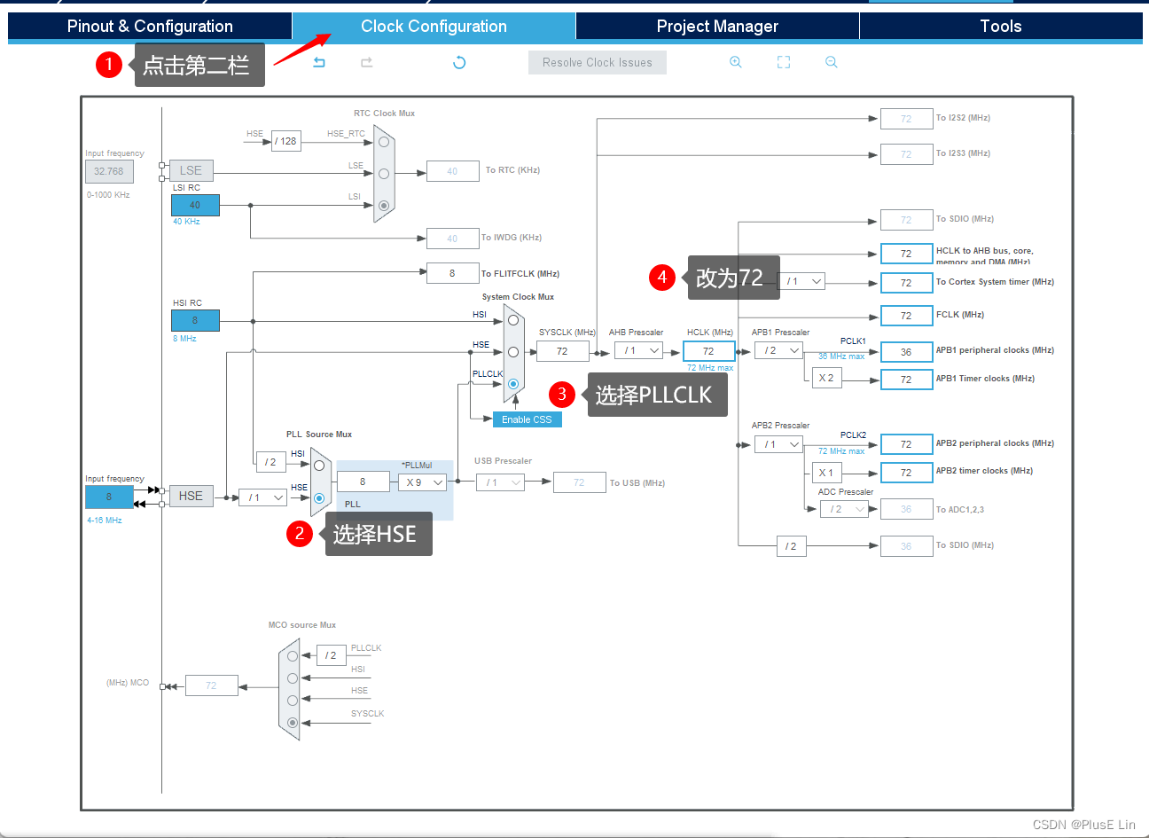Click the To I2S3 (MHz) value box

tap(906, 154)
